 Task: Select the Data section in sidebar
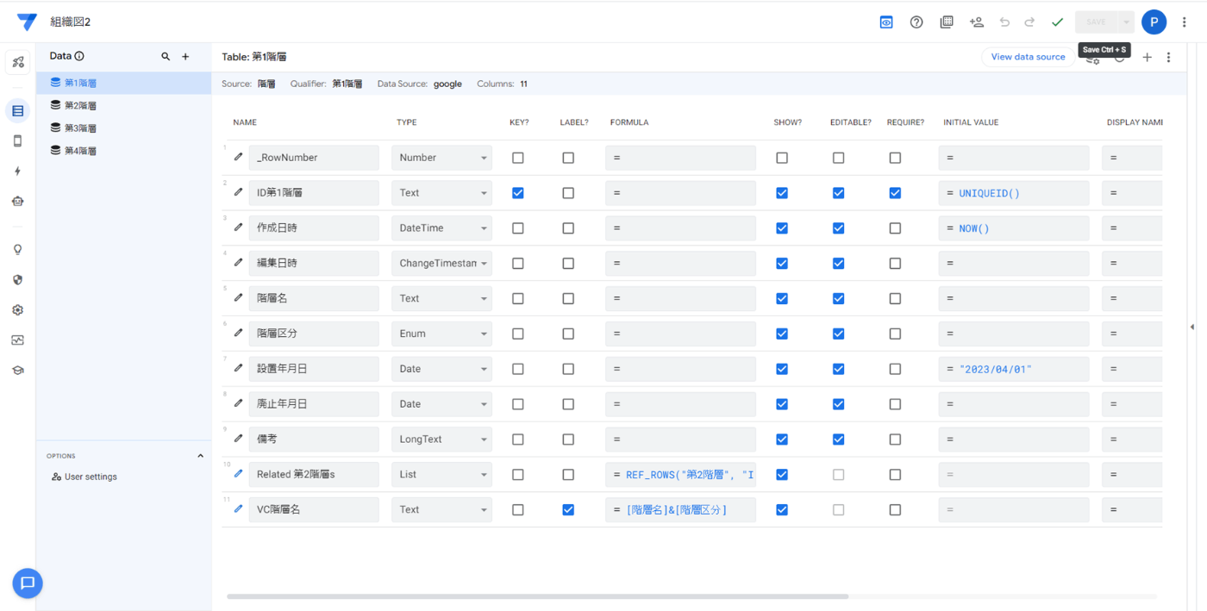(x=18, y=111)
